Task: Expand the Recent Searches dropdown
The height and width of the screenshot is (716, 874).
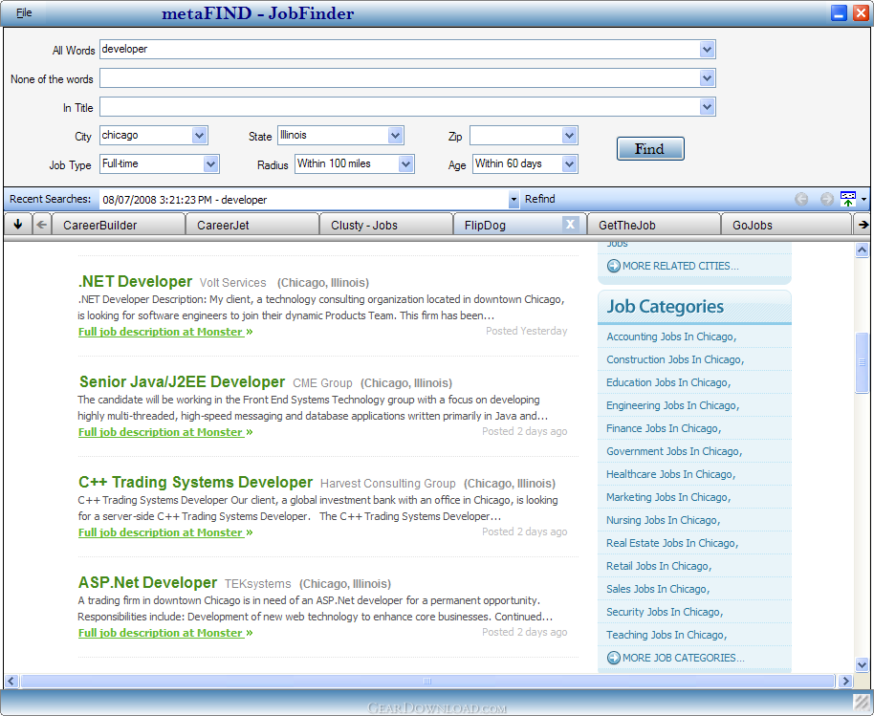Action: pos(513,200)
